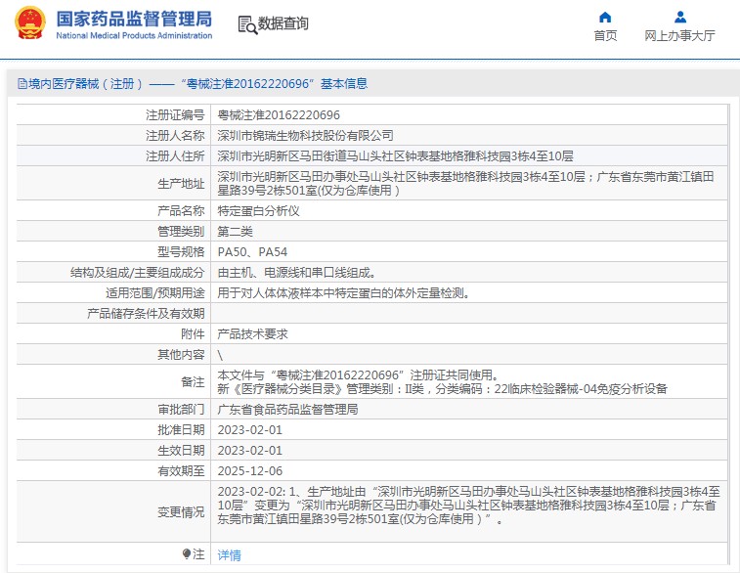Click the document icon before 境内医疗器械
This screenshot has height=573, width=740.
(x=22, y=84)
